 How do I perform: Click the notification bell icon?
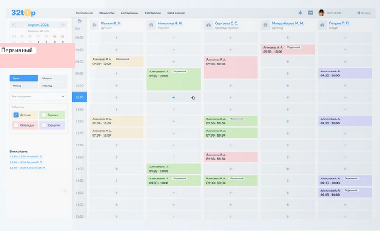pos(300,13)
